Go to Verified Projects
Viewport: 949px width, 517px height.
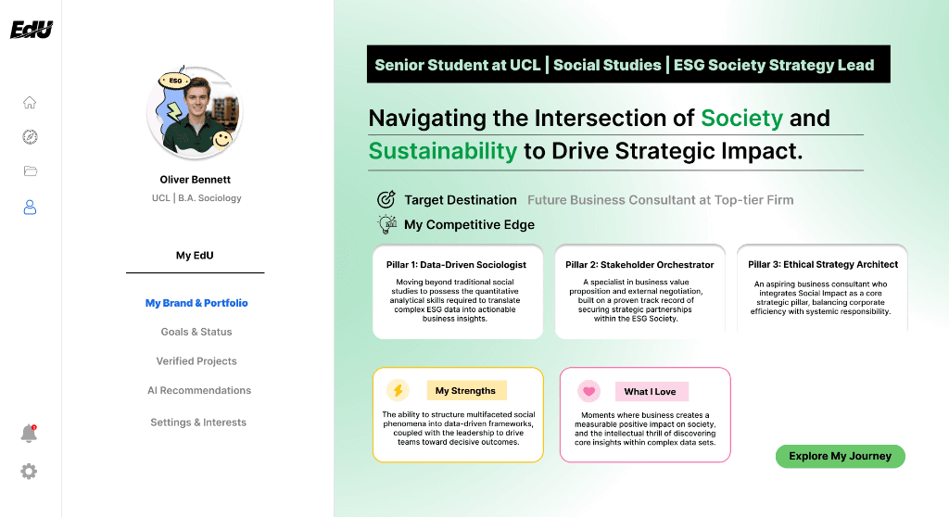pyautogui.click(x=196, y=361)
